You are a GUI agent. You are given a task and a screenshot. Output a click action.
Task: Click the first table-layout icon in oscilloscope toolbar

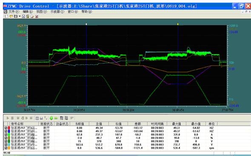(x=62, y=118)
